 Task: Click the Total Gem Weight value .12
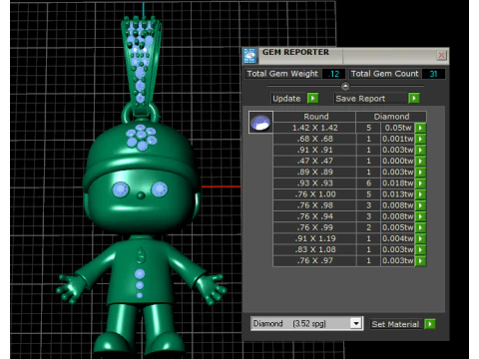[333, 74]
